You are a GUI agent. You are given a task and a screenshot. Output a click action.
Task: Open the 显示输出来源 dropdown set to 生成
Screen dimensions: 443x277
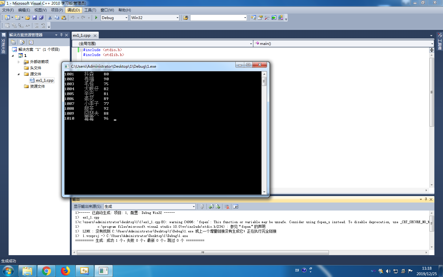coord(194,207)
